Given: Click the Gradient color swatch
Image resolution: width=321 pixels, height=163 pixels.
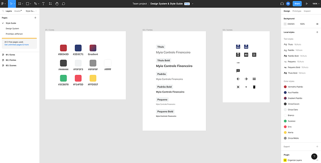Looking at the screenshot, I should (x=93, y=48).
